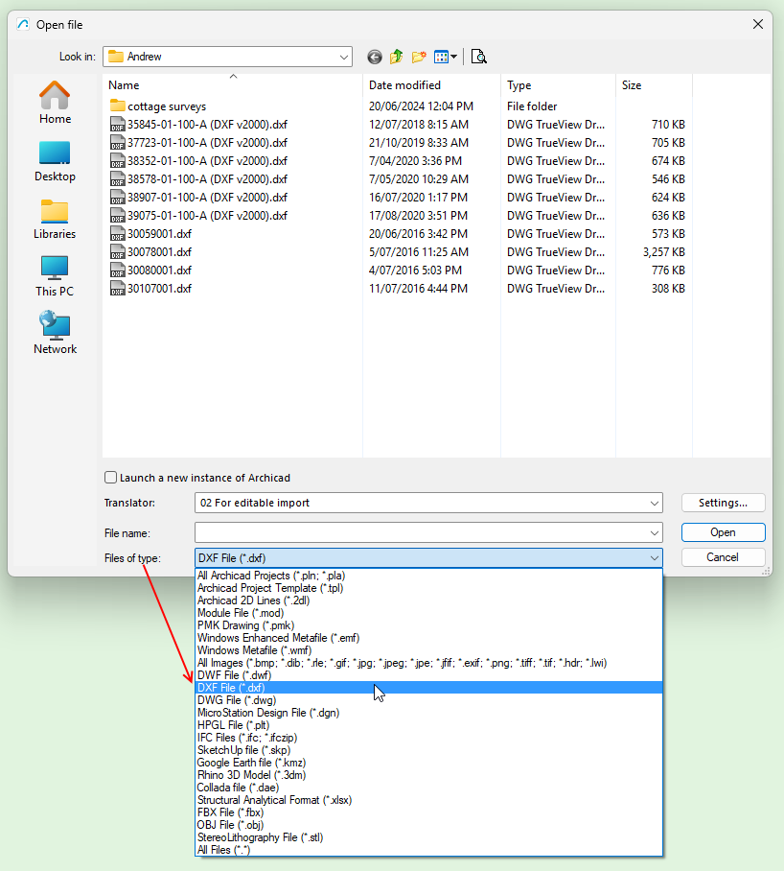Choose Google Earth file (*.kmz)
The image size is (784, 871).
click(428, 763)
